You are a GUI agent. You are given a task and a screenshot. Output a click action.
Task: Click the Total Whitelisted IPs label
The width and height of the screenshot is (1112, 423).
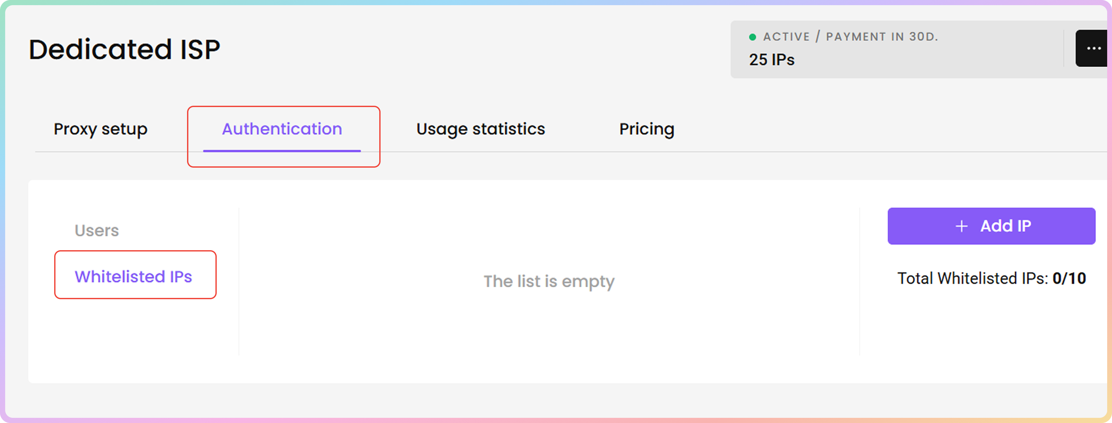click(x=973, y=279)
